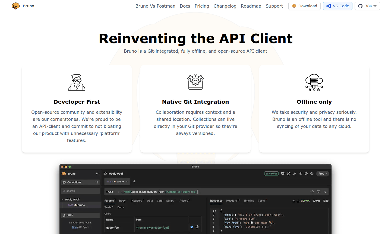
Task: Click the Safe Mode badge
Action: [x=271, y=173]
